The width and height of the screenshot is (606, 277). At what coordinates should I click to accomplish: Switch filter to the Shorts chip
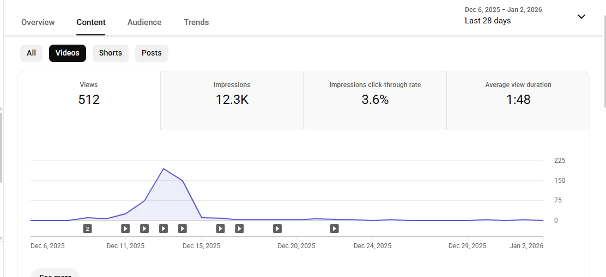[x=111, y=53]
